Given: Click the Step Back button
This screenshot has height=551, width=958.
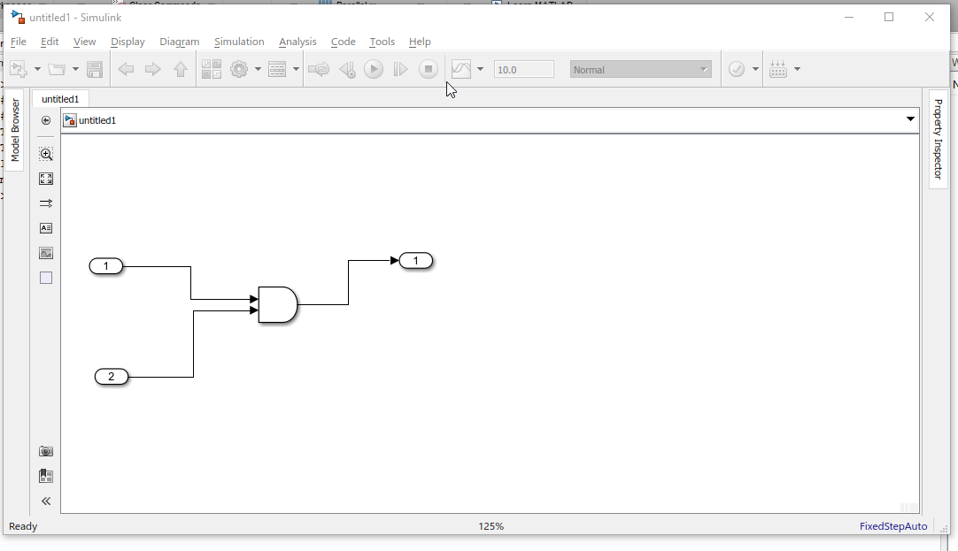Looking at the screenshot, I should tap(347, 69).
